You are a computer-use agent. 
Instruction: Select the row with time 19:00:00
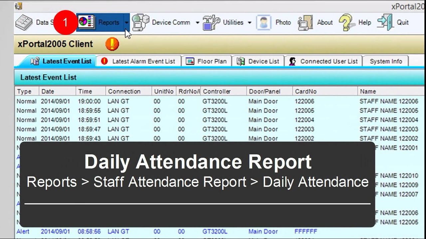coord(220,101)
